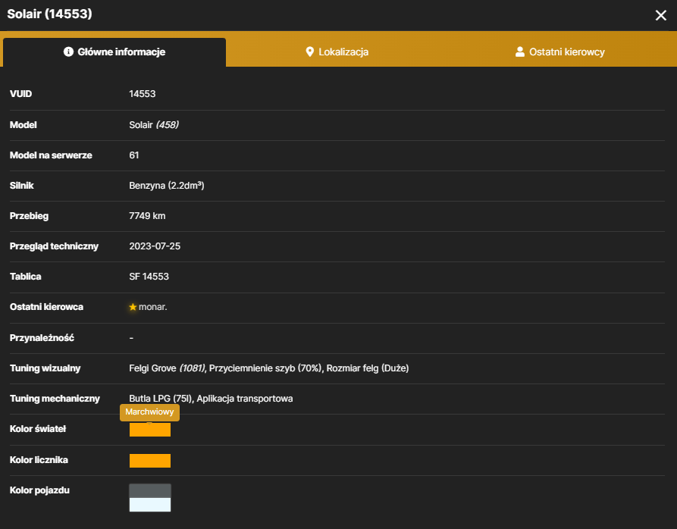Click the Przebieg row label
Image resolution: width=677 pixels, height=529 pixels.
(29, 216)
